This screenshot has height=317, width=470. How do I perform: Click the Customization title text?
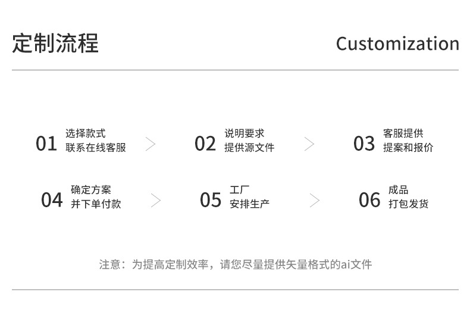click(397, 43)
